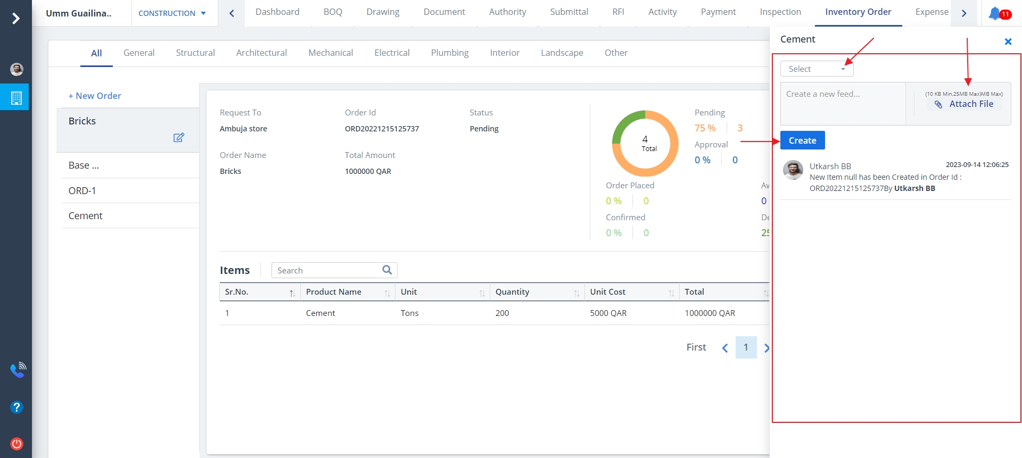The height and width of the screenshot is (458, 1022).
Task: Click the blue Create button
Action: pos(802,140)
